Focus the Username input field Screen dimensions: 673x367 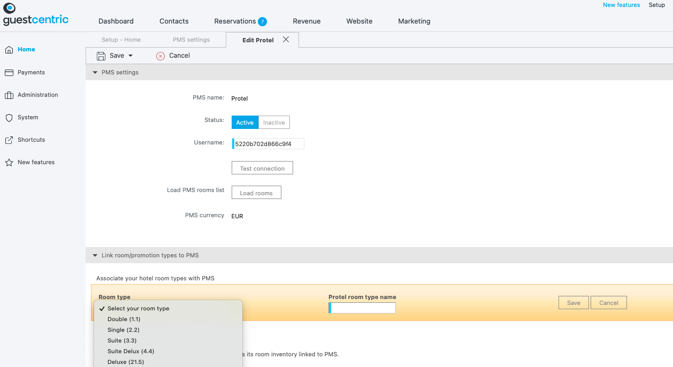click(268, 144)
